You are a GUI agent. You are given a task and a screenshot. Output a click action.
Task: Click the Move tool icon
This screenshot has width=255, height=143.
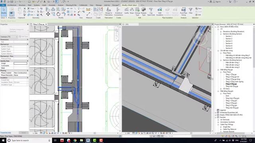click(x=48, y=14)
